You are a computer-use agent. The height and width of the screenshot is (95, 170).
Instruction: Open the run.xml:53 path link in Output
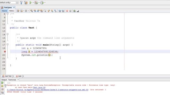(x=48, y=90)
